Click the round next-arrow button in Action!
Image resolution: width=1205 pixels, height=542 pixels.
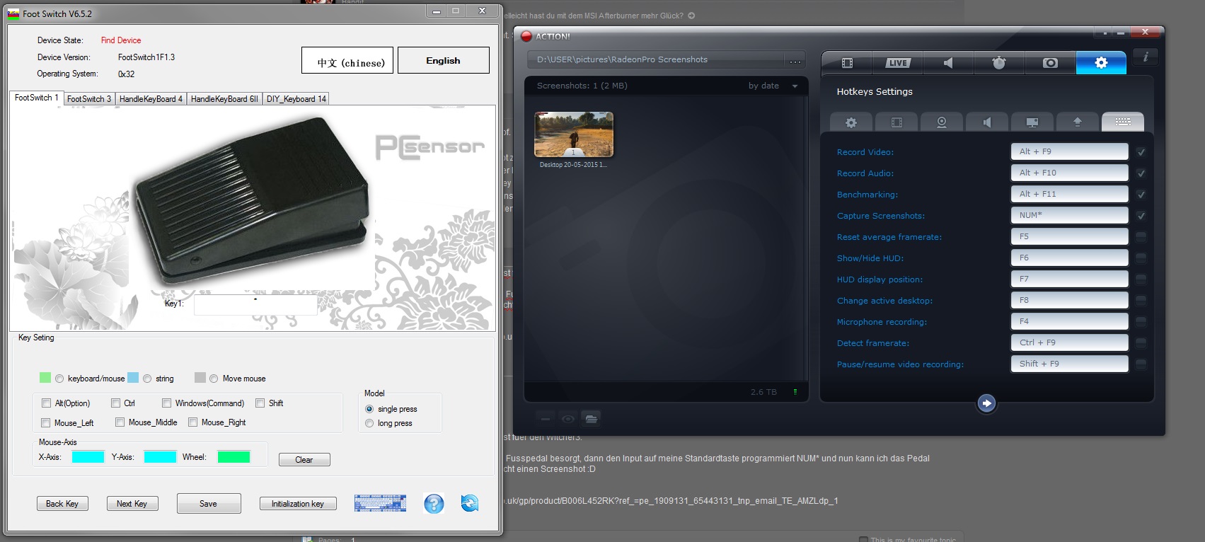click(x=986, y=403)
